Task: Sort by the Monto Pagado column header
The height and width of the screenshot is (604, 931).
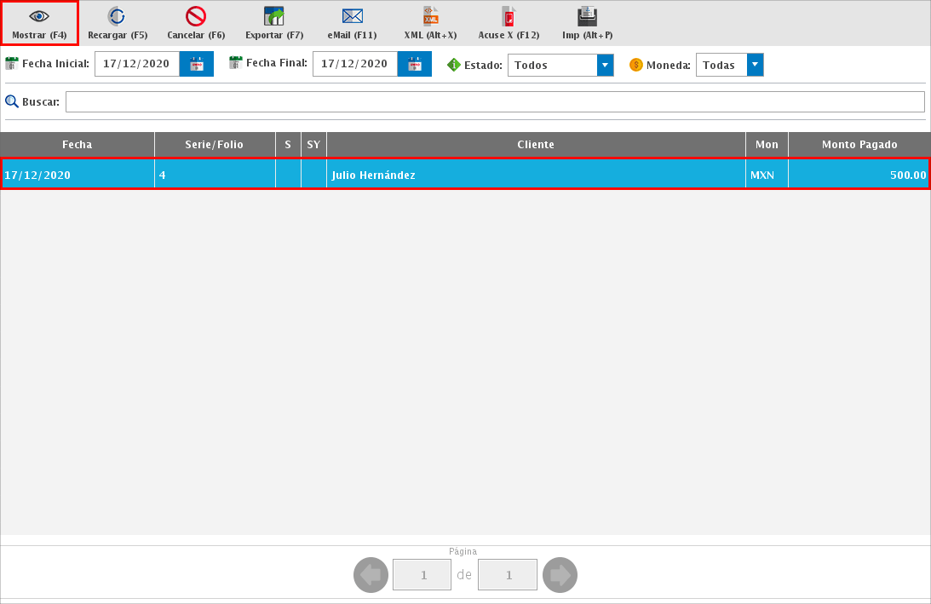Action: tap(859, 145)
